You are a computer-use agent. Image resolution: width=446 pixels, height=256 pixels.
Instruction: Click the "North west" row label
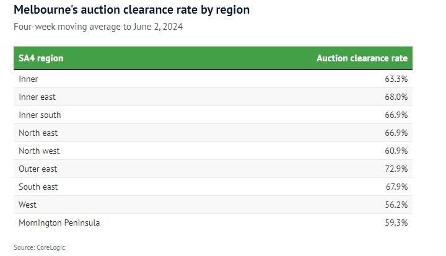pos(39,151)
